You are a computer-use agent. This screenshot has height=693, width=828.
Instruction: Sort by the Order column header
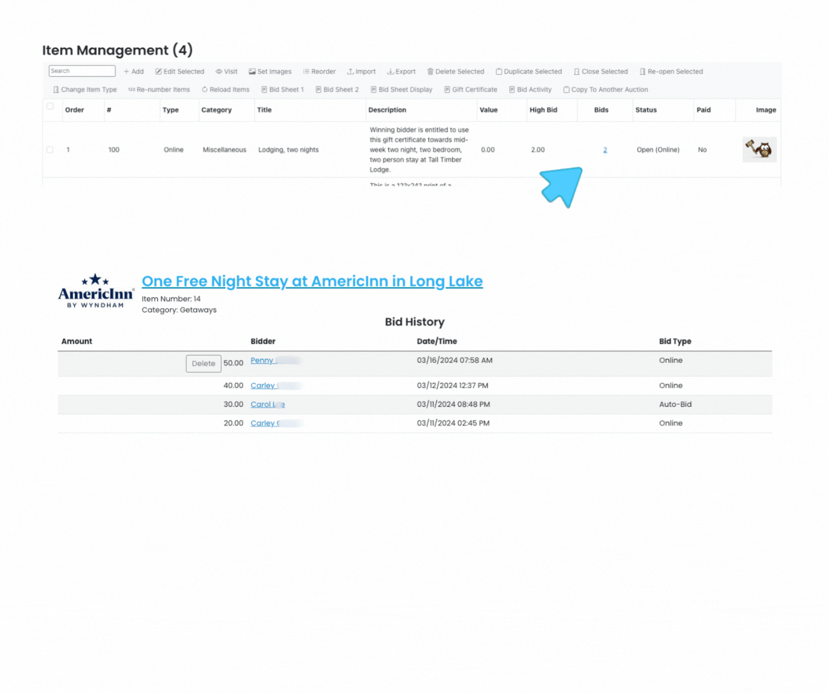click(x=74, y=110)
